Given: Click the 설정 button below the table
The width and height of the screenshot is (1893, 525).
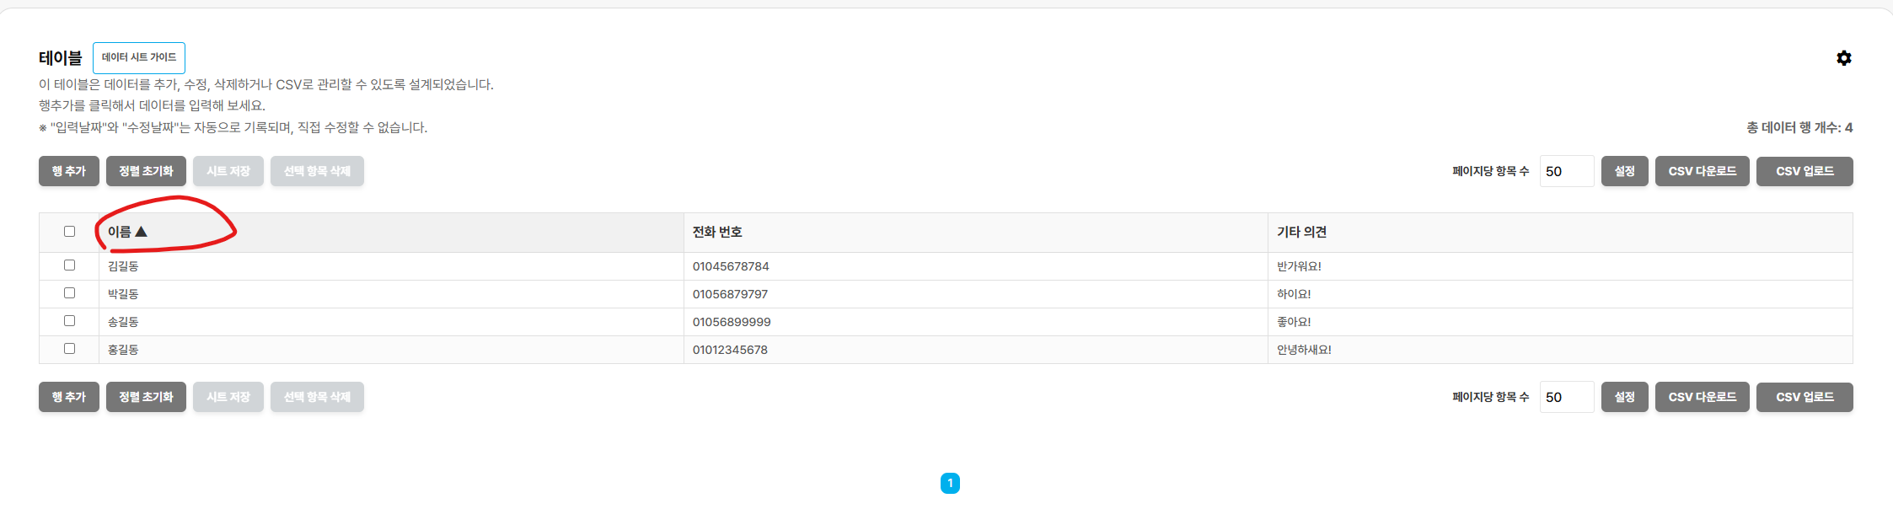Looking at the screenshot, I should [1625, 397].
